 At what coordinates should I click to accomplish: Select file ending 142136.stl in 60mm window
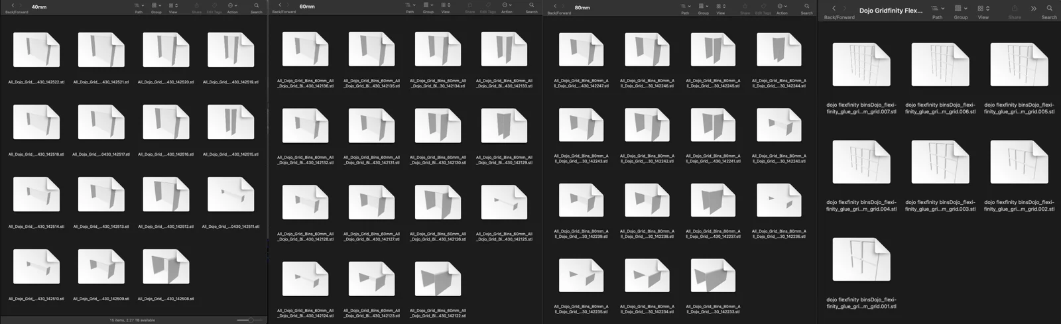[x=306, y=49]
